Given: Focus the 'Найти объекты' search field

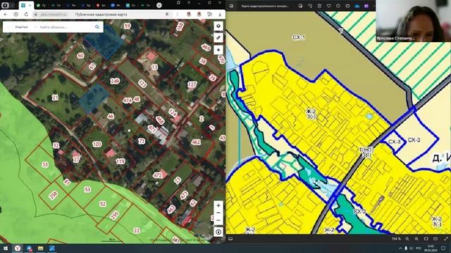Looking at the screenshot, I should tap(66, 27).
